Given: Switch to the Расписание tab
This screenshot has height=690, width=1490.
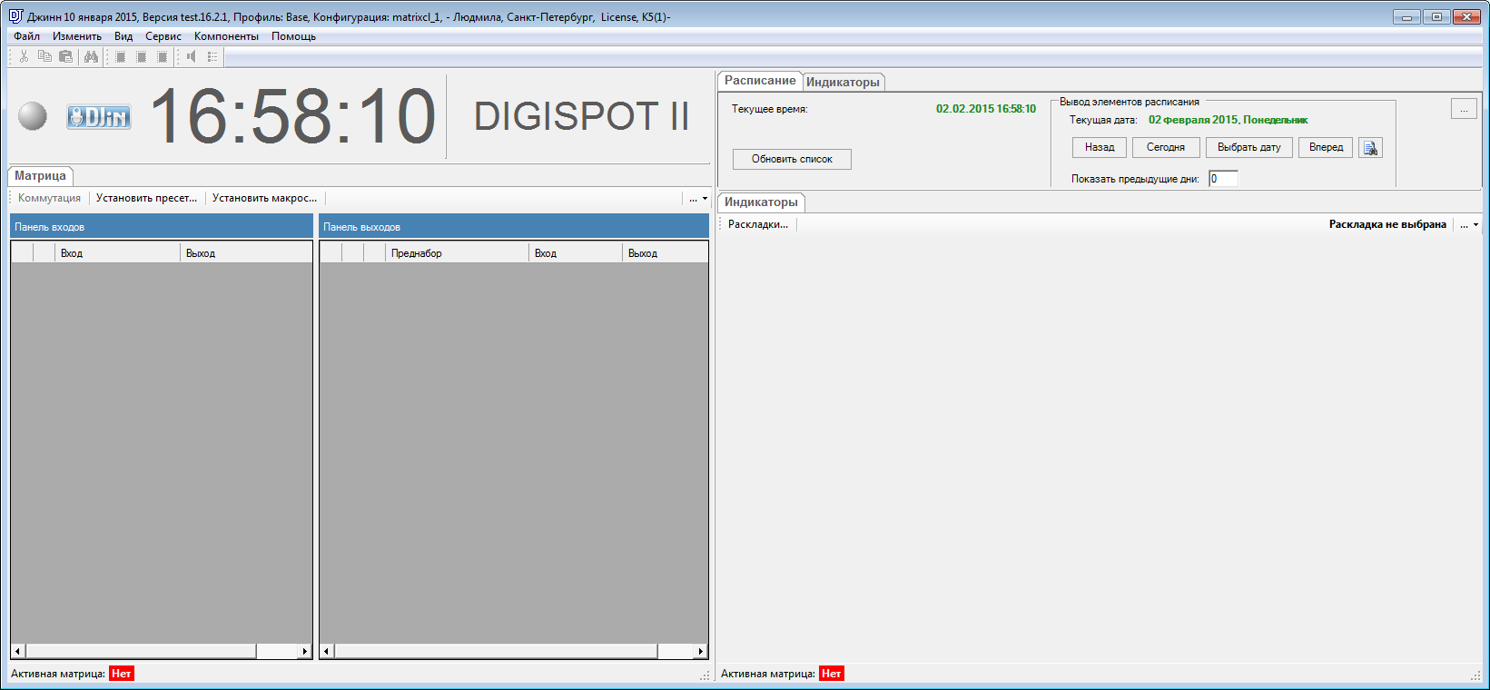Looking at the screenshot, I should coord(760,81).
